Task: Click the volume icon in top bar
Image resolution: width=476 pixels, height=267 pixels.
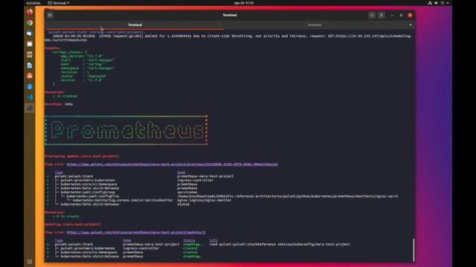Action: pos(437,3)
